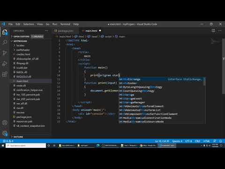Split the editor to the right
The height and width of the screenshot is (169, 225).
pyautogui.click(x=213, y=31)
